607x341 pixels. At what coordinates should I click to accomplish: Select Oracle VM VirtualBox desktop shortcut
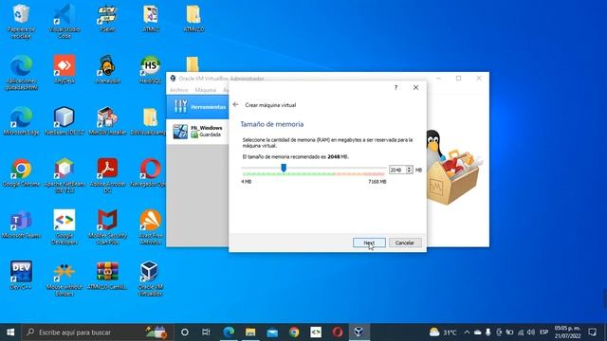[150, 278]
